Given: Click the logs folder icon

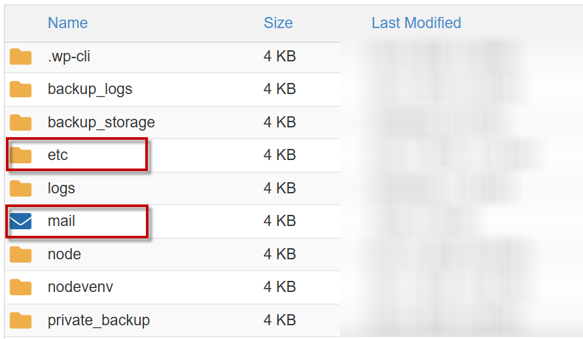Looking at the screenshot, I should click(21, 189).
